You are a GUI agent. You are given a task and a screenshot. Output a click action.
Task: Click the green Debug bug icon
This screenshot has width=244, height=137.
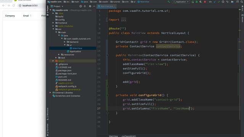(x=197, y=2)
